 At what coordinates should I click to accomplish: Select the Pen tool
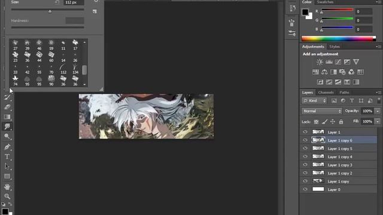pyautogui.click(x=7, y=147)
